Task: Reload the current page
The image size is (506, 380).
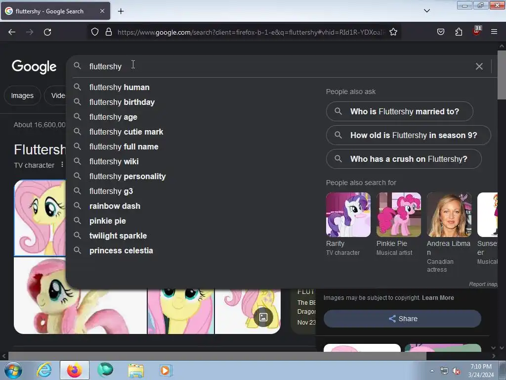Action: (47, 32)
